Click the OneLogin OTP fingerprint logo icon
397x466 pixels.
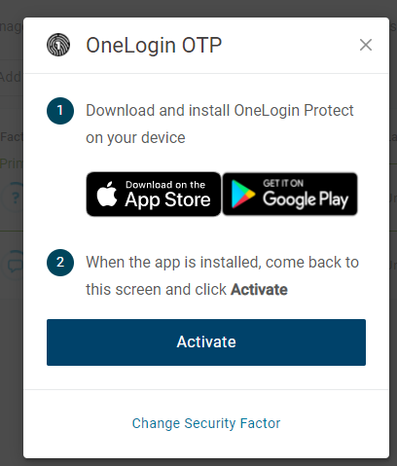coord(58,45)
